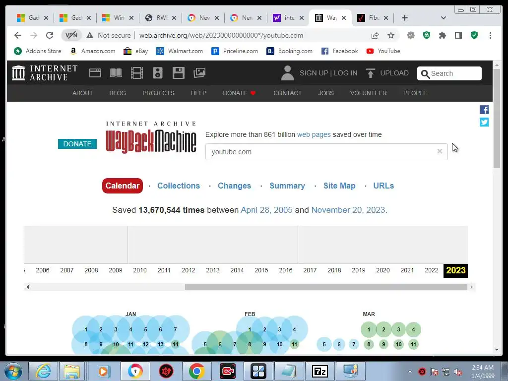Open the BLOG menu item
This screenshot has height=381, width=508.
[x=118, y=93]
